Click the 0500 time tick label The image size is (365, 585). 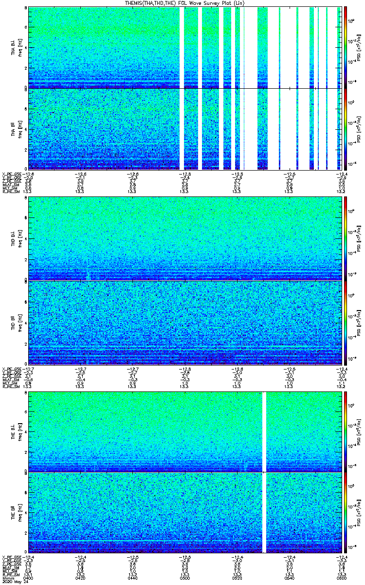pyautogui.click(x=184, y=579)
